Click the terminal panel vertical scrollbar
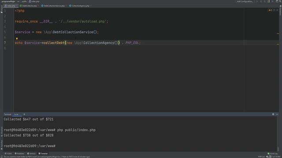This screenshot has height=158, width=282. coord(278,149)
